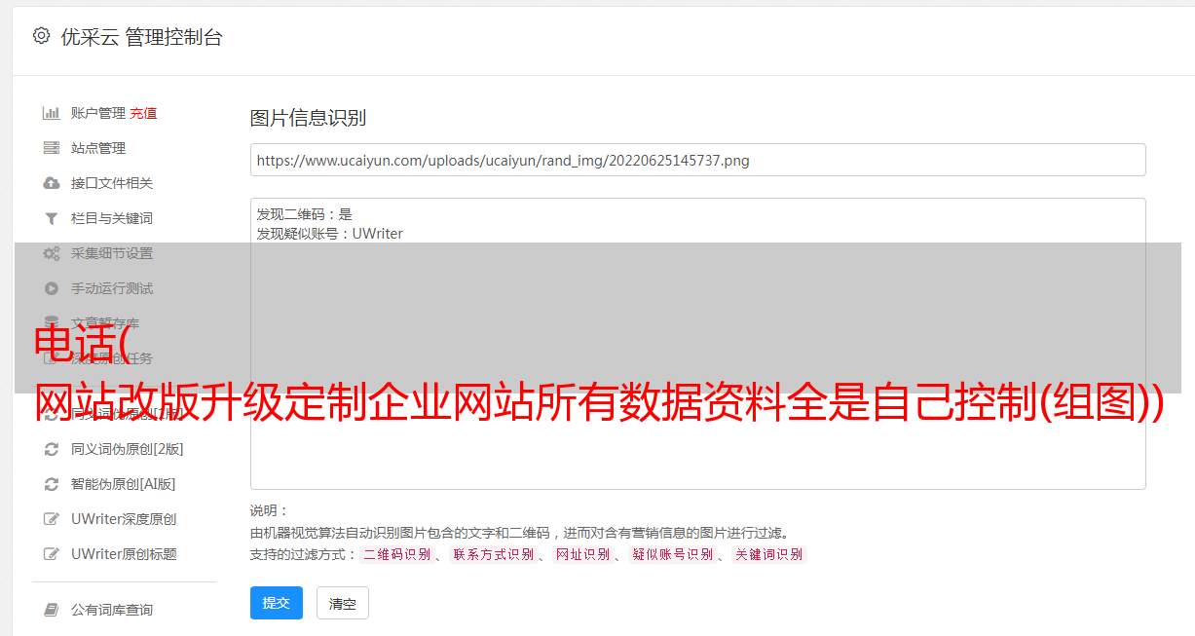1195x636 pixels.
Task: Click the filter icon for 栏目与关键词
Action: 52,218
